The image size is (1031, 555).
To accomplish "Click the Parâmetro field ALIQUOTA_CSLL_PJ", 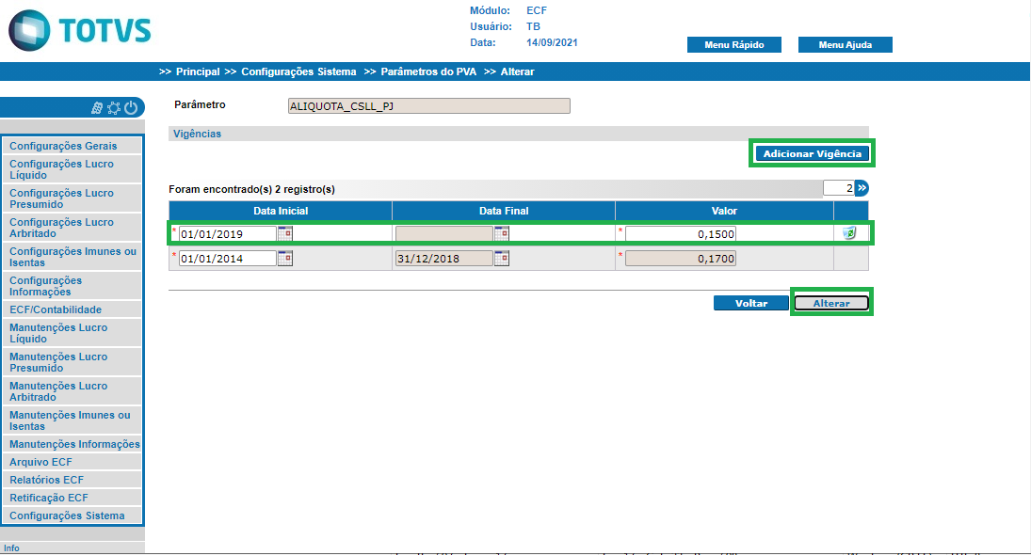I will tap(428, 105).
